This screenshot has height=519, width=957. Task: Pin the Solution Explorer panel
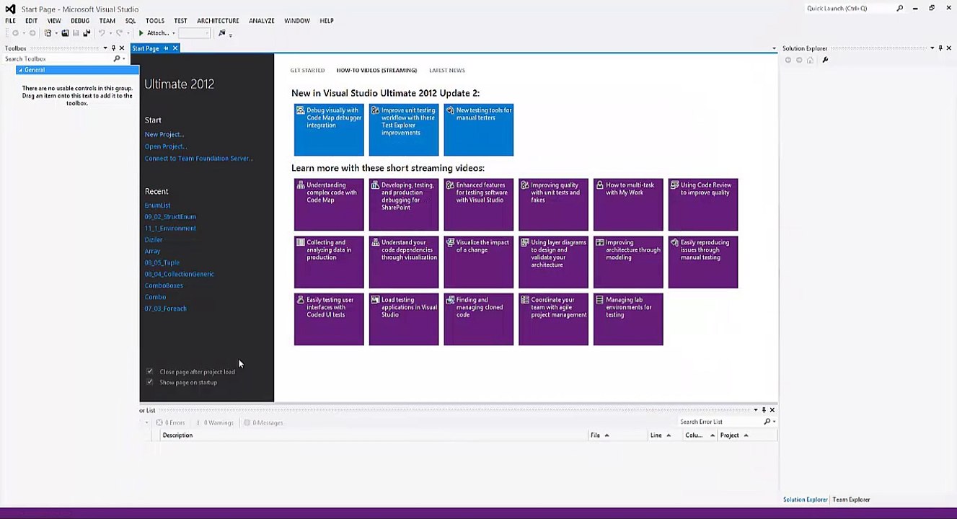pyautogui.click(x=940, y=48)
